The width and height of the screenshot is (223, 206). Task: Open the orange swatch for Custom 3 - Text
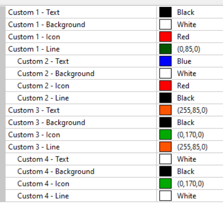(x=165, y=110)
